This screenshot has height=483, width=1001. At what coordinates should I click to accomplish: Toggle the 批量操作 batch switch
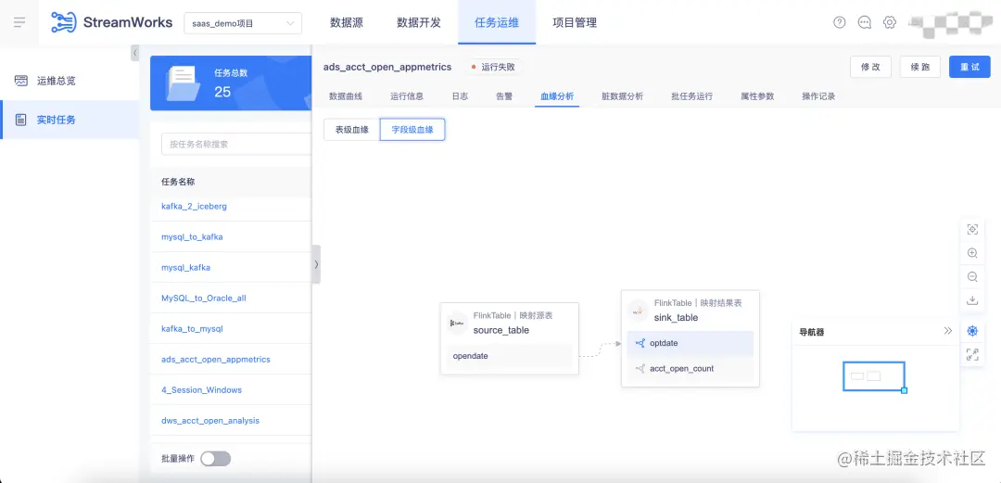point(215,459)
